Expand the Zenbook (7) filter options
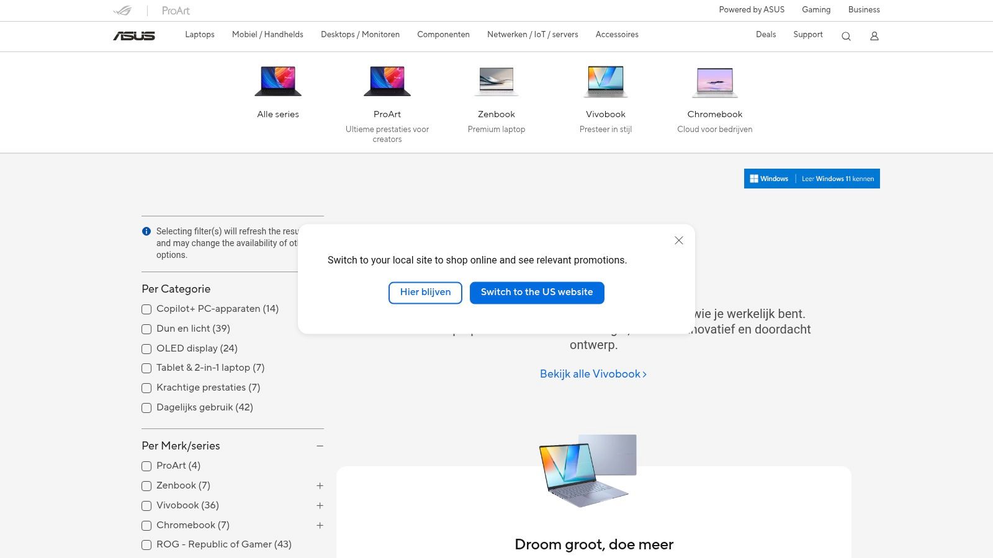Screen dimensions: 993x558 320,485
